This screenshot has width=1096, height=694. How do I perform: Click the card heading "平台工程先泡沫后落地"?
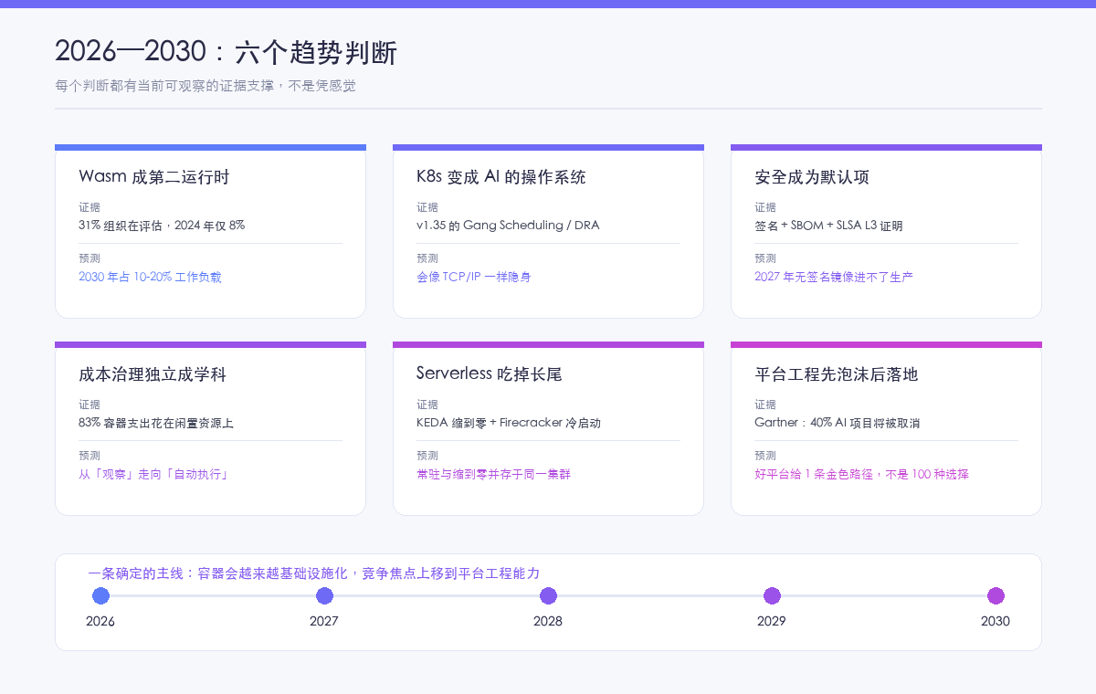point(837,374)
